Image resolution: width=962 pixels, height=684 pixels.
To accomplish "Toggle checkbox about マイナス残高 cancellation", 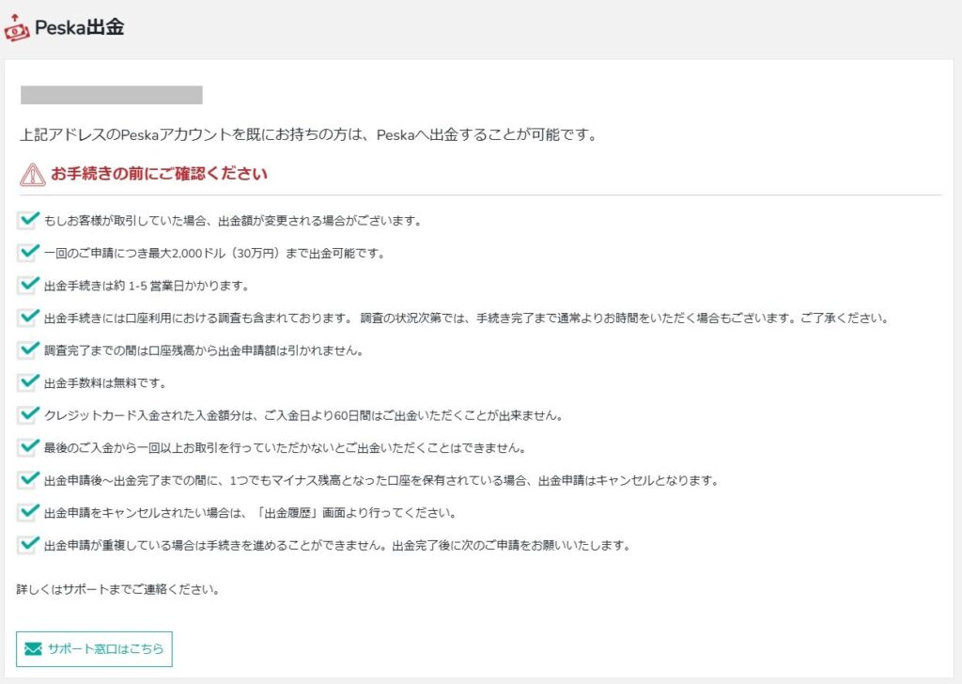I will [x=27, y=480].
